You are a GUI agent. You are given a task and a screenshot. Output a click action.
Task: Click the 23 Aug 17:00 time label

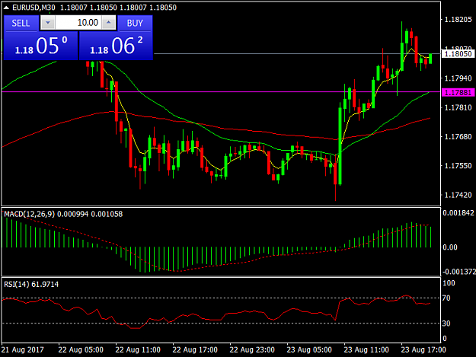[x=423, y=349]
